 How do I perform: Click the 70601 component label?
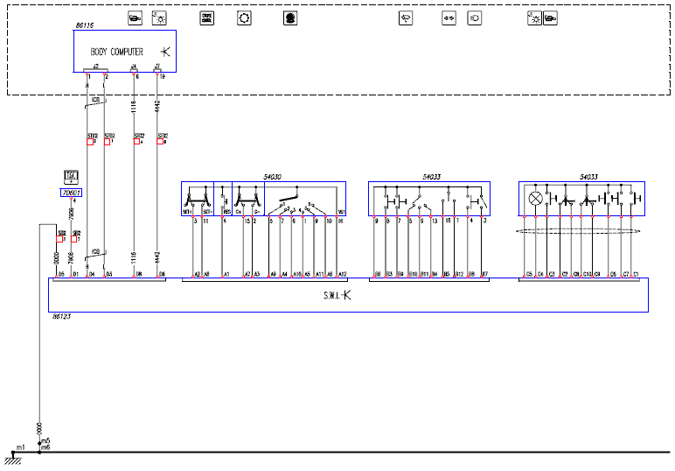coord(71,193)
